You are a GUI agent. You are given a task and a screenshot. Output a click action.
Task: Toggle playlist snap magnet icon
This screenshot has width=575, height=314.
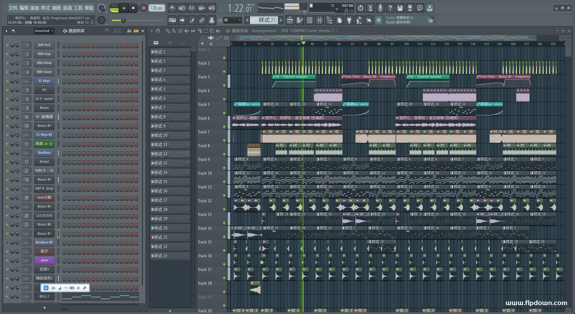(x=158, y=31)
